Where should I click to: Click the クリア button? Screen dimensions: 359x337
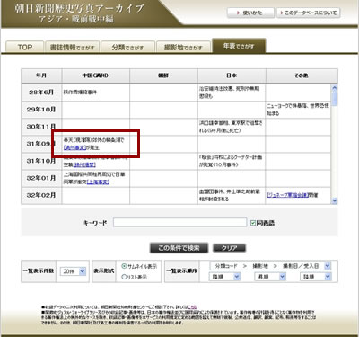click(229, 248)
